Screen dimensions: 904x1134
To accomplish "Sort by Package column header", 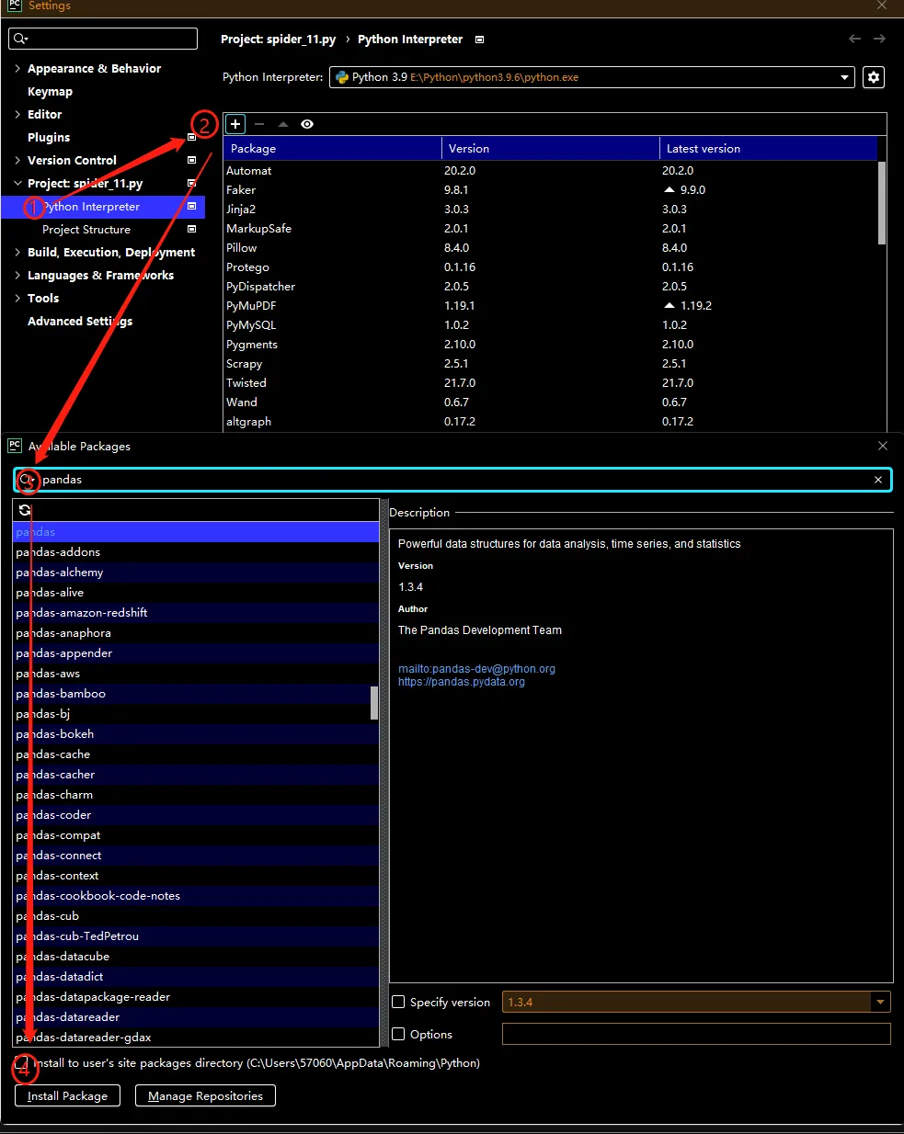I will (333, 148).
